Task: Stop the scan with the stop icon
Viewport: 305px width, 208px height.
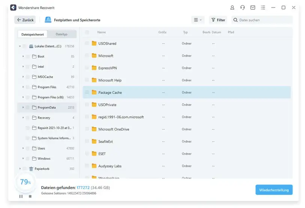Action: [30, 196]
